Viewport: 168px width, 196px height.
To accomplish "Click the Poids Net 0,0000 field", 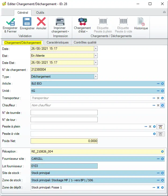I will coord(64,141).
